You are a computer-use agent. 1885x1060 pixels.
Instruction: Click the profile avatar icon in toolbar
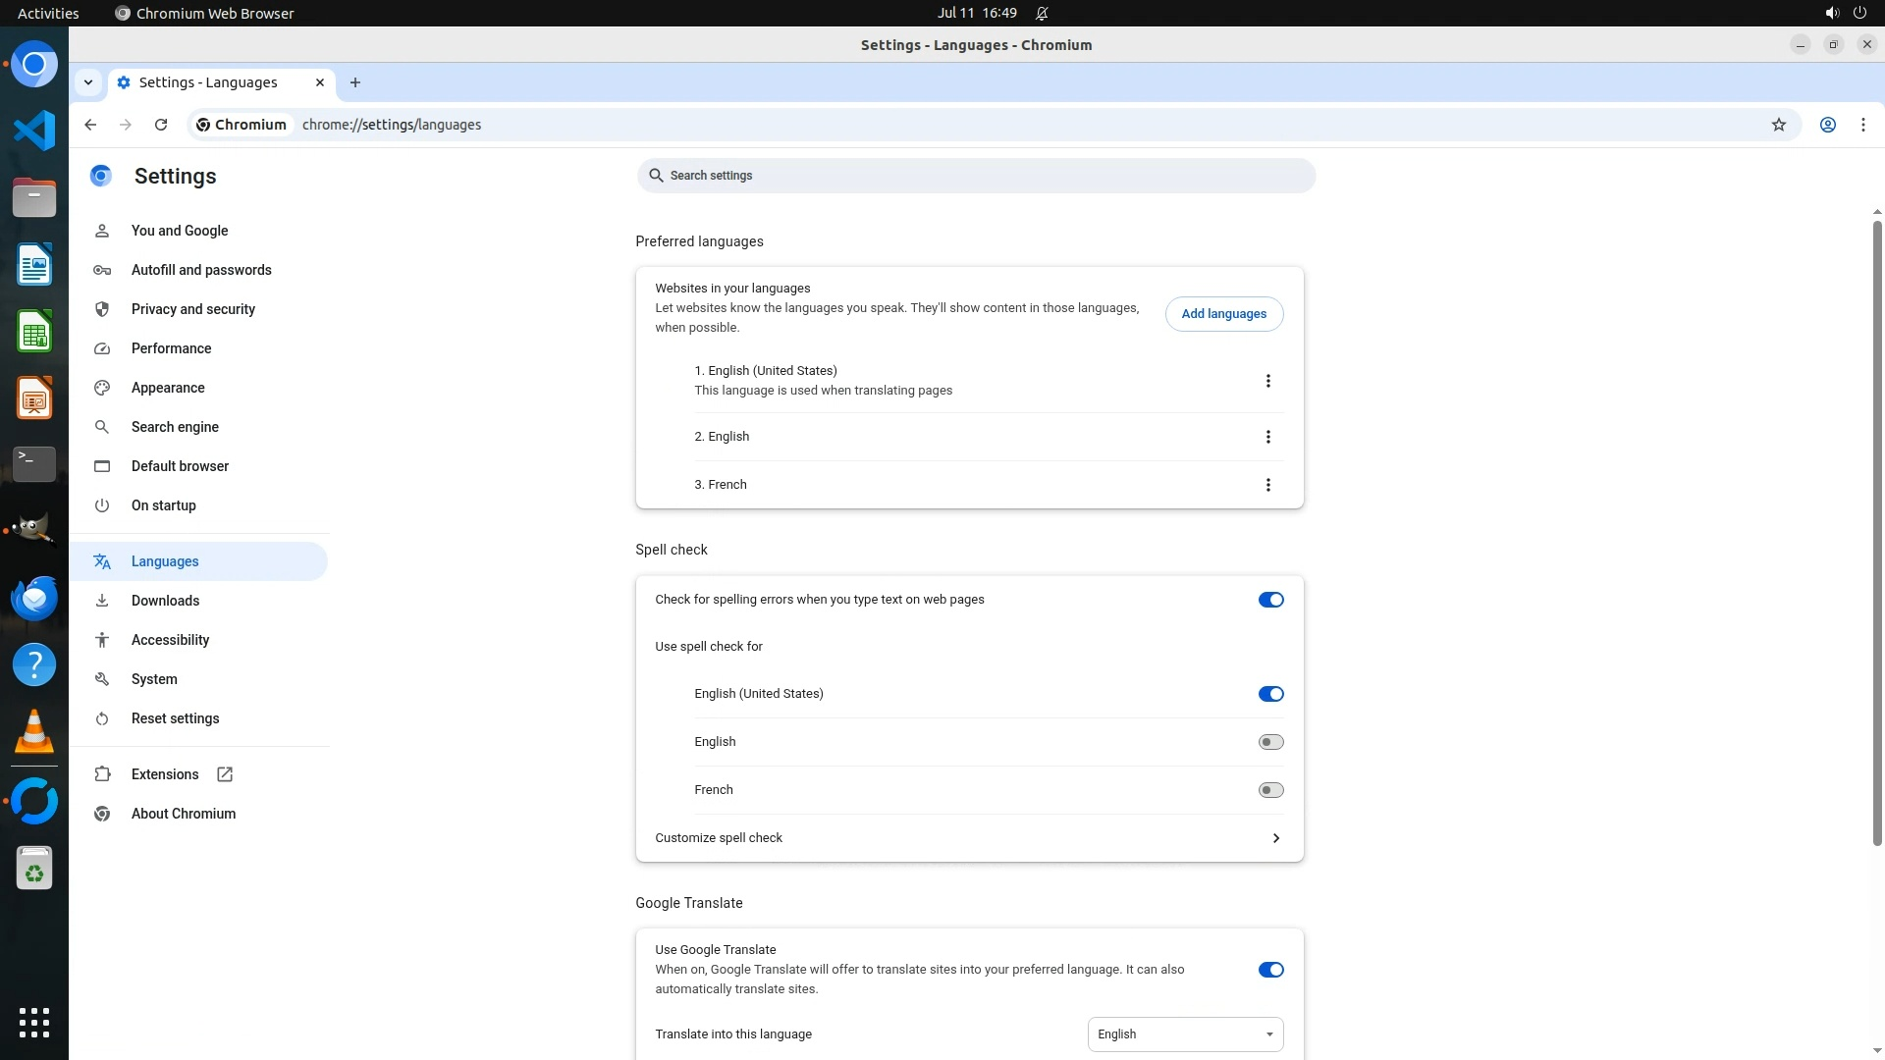(1827, 125)
